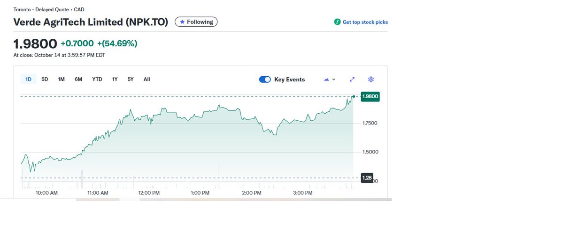This screenshot has width=563, height=226.
Task: Toggle the Key Events switch
Action: click(x=265, y=80)
